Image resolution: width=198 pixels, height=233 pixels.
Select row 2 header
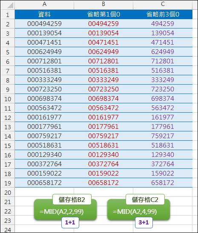click(8, 24)
